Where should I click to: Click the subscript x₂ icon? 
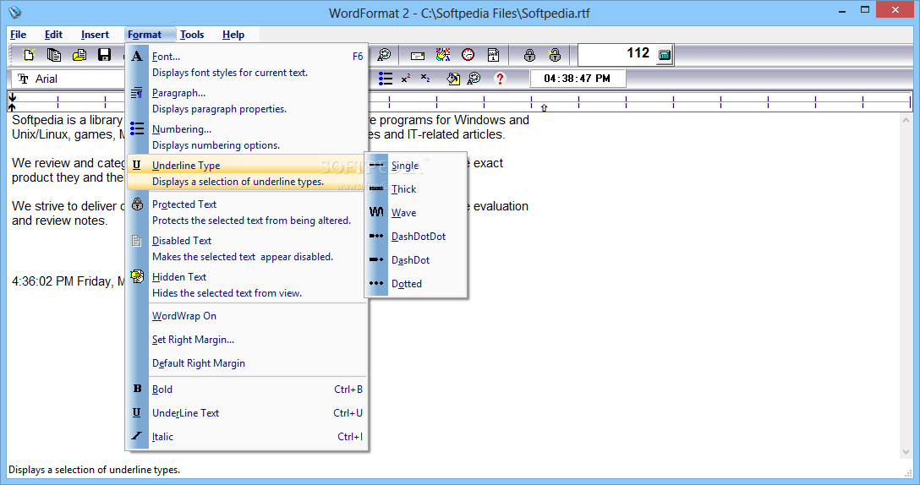pos(425,78)
